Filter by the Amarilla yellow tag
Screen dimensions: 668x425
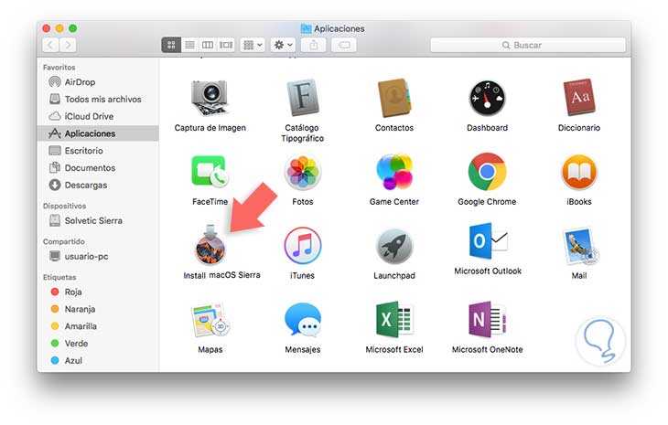(x=98, y=326)
